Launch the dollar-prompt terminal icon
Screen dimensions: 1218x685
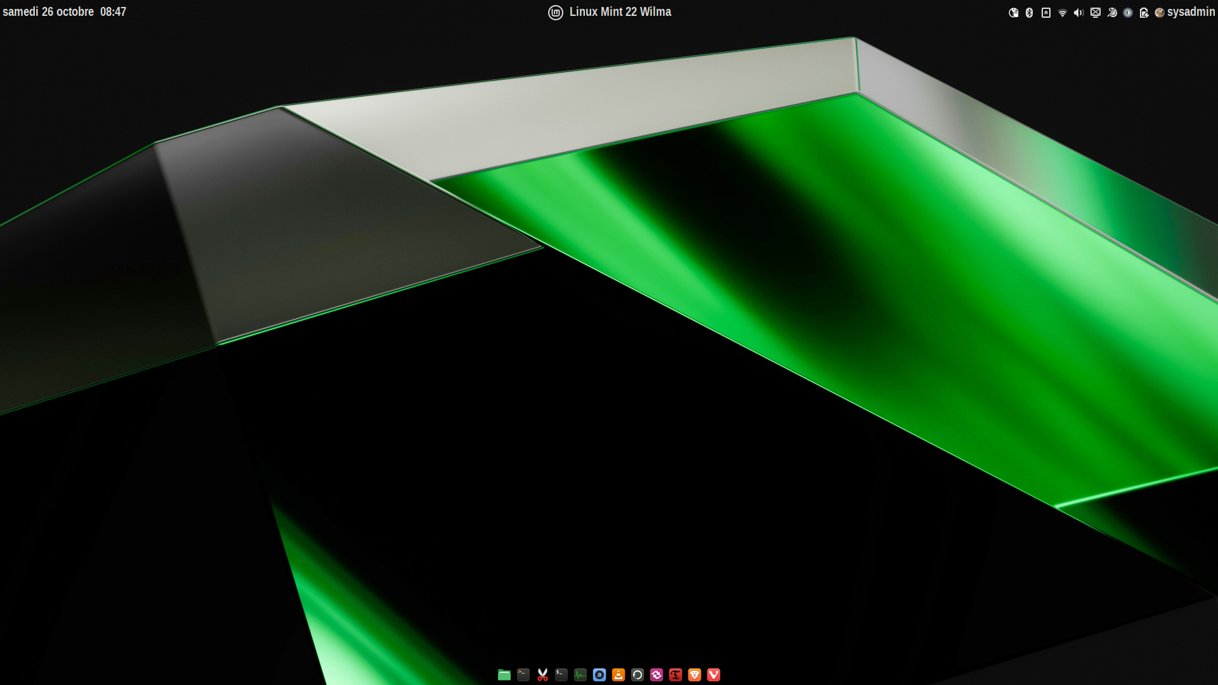(561, 675)
